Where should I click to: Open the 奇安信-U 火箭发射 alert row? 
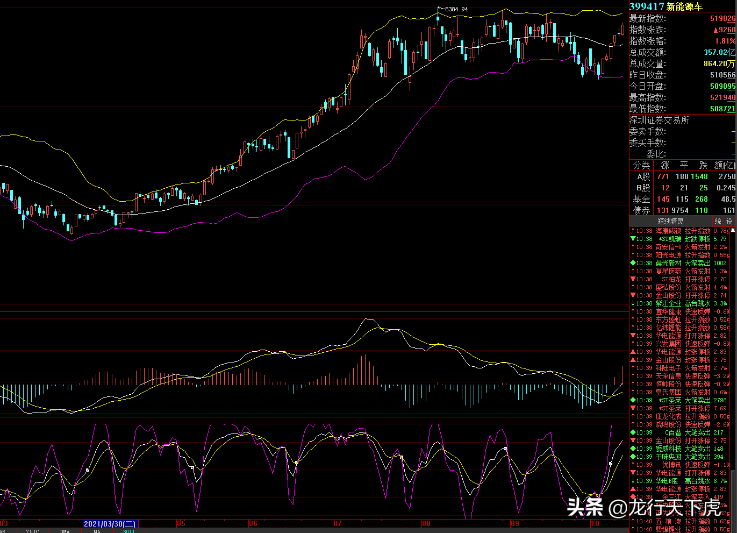point(680,247)
